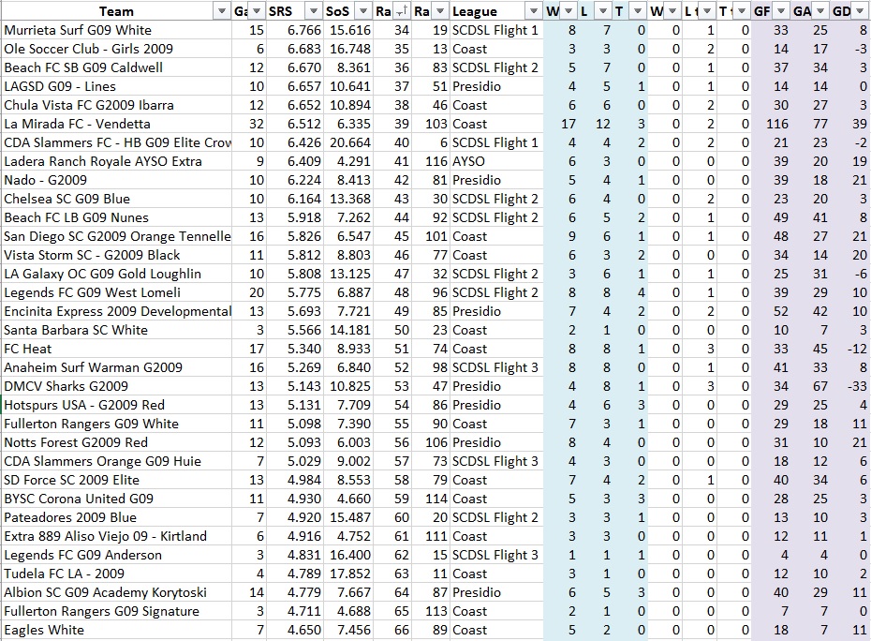Click the sorted Ra column filter button

(401, 11)
